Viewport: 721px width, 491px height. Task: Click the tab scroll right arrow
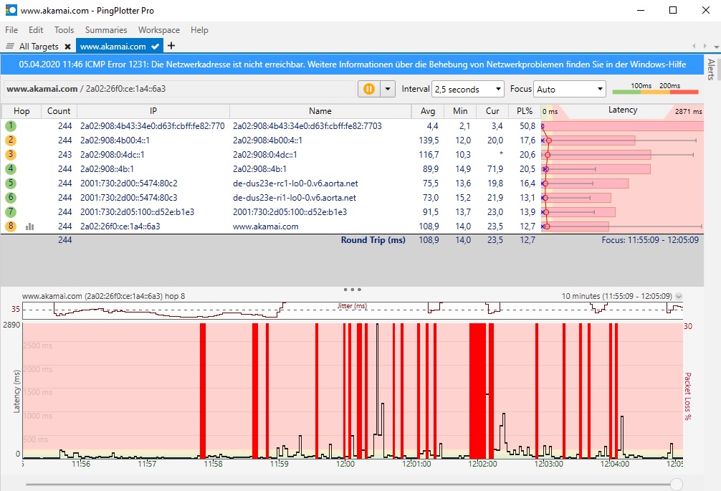pos(705,46)
